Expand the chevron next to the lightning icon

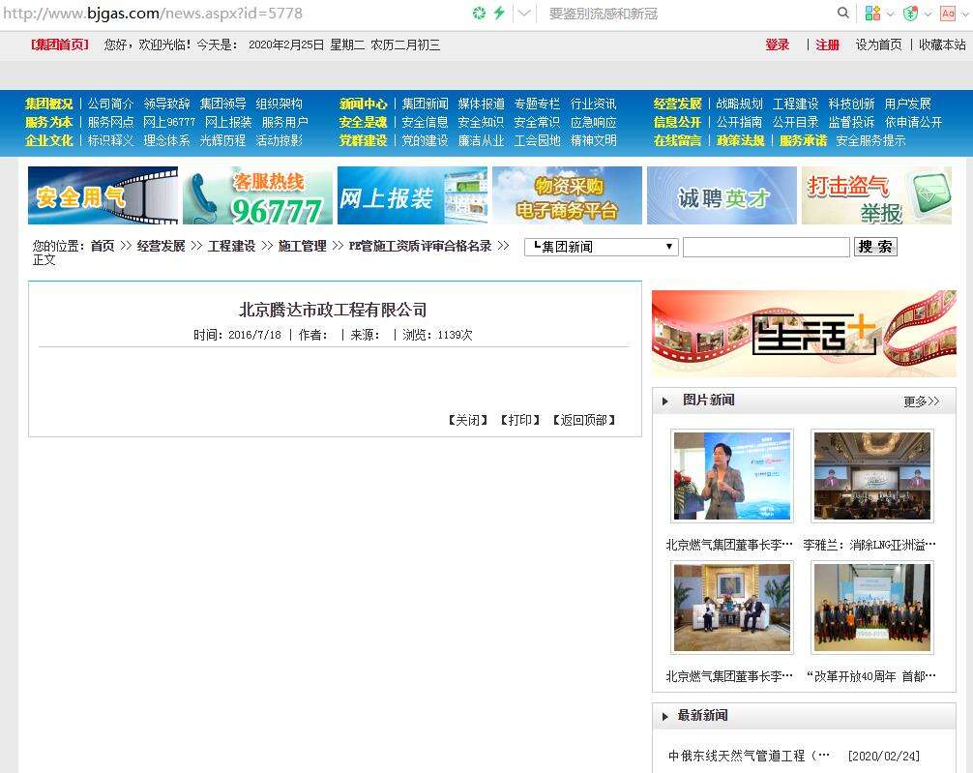[524, 14]
